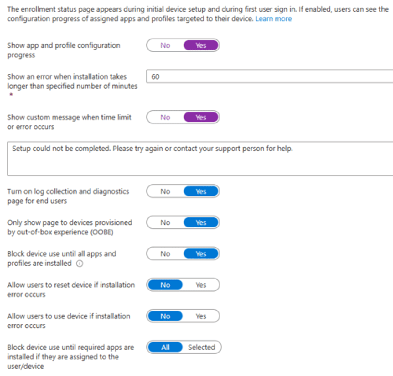Click the info icon beside Block device use
This screenshot has width=393, height=376.
pyautogui.click(x=80, y=264)
